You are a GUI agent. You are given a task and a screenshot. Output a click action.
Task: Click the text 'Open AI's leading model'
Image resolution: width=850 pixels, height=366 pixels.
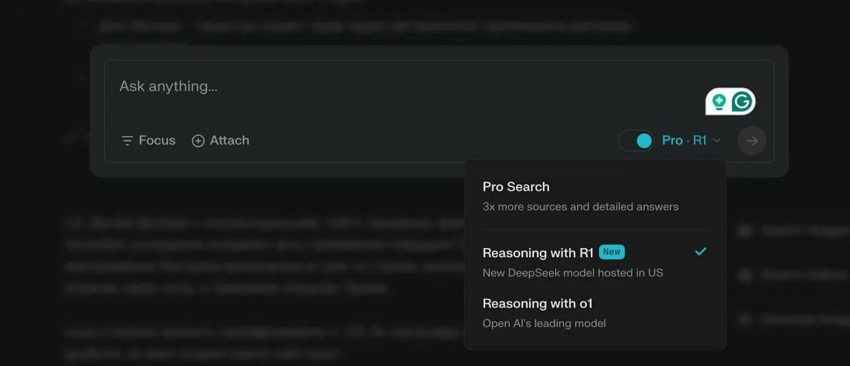coord(544,324)
